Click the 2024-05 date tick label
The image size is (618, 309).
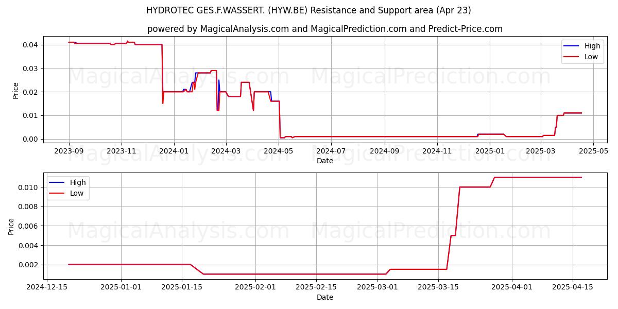pos(279,151)
